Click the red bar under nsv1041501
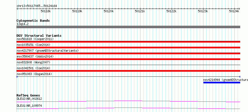The height and width of the screenshot is (112, 248). (x=128, y=71)
